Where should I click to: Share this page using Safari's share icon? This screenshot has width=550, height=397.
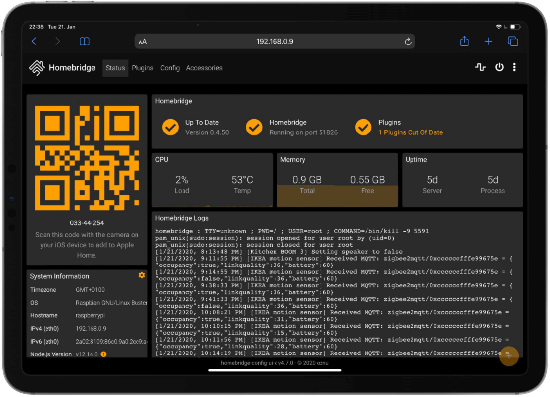pos(464,42)
